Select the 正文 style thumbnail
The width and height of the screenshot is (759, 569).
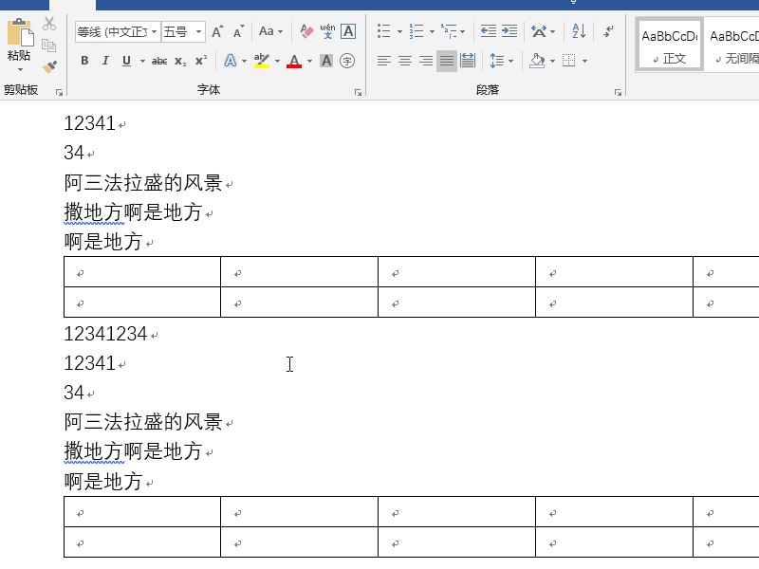click(670, 45)
